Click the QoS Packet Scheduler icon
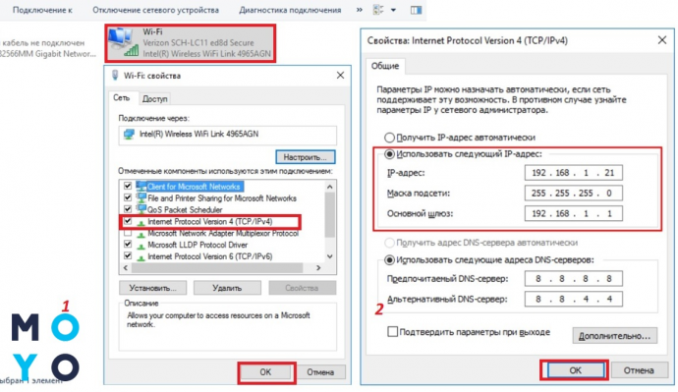The width and height of the screenshot is (678, 392). [x=141, y=209]
